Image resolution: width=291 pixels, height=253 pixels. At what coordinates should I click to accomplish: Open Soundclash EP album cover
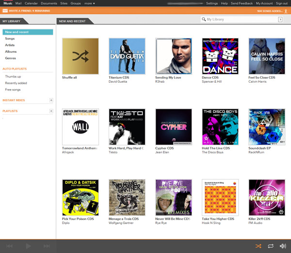click(x=267, y=127)
